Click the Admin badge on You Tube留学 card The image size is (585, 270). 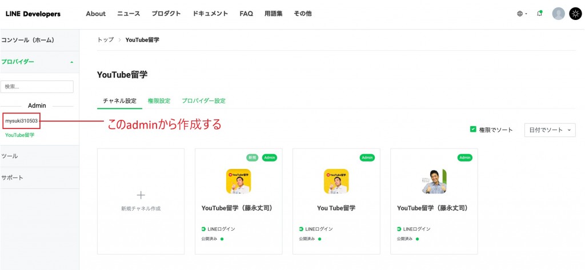[367, 158]
